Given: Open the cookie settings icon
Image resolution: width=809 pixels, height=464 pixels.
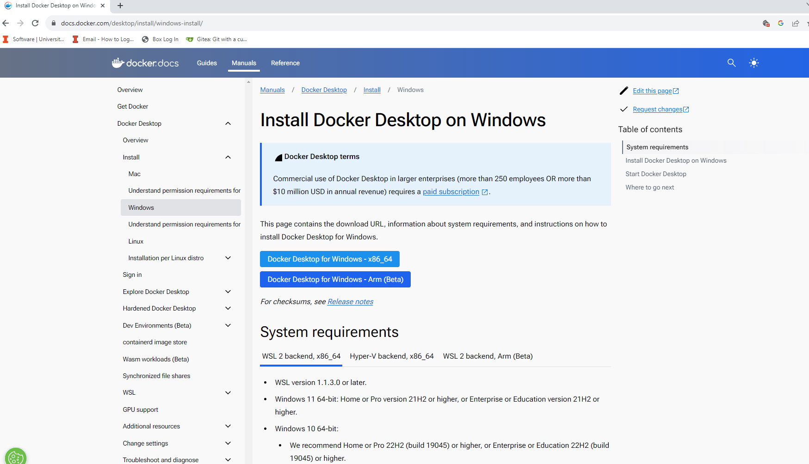Looking at the screenshot, I should pyautogui.click(x=15, y=458).
